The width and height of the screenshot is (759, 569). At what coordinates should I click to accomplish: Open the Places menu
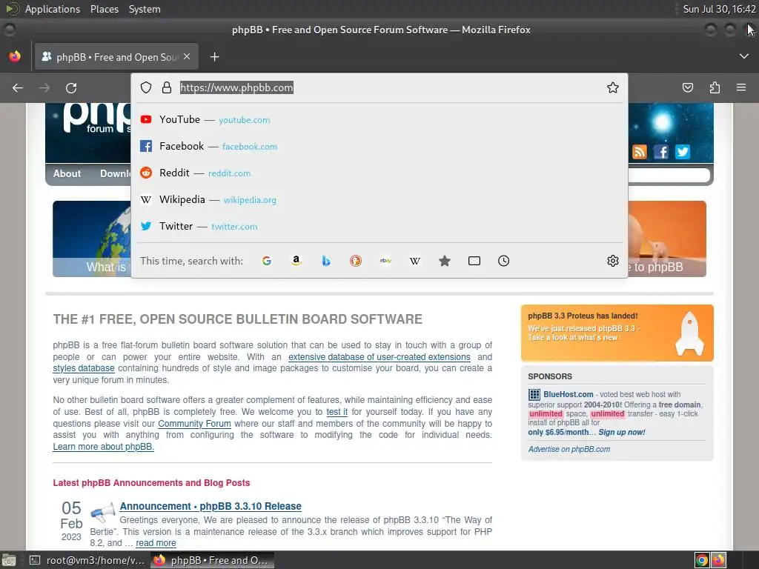(x=104, y=9)
